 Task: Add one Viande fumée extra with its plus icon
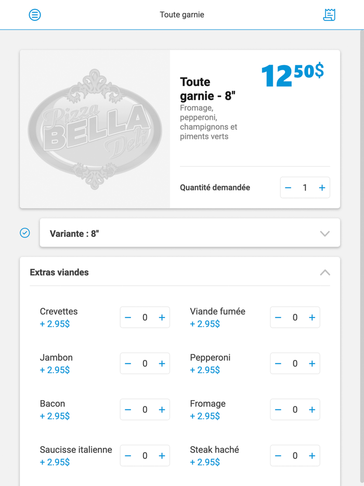[313, 317]
